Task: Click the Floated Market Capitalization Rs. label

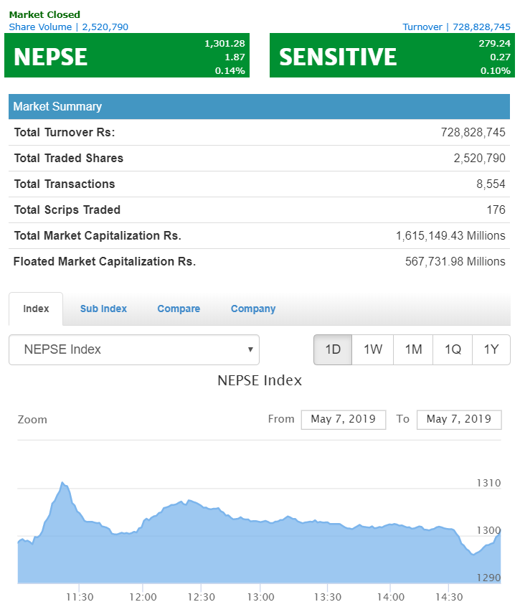Action: tap(105, 262)
